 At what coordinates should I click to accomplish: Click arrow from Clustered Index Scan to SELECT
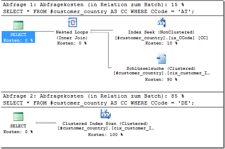tap(46, 123)
